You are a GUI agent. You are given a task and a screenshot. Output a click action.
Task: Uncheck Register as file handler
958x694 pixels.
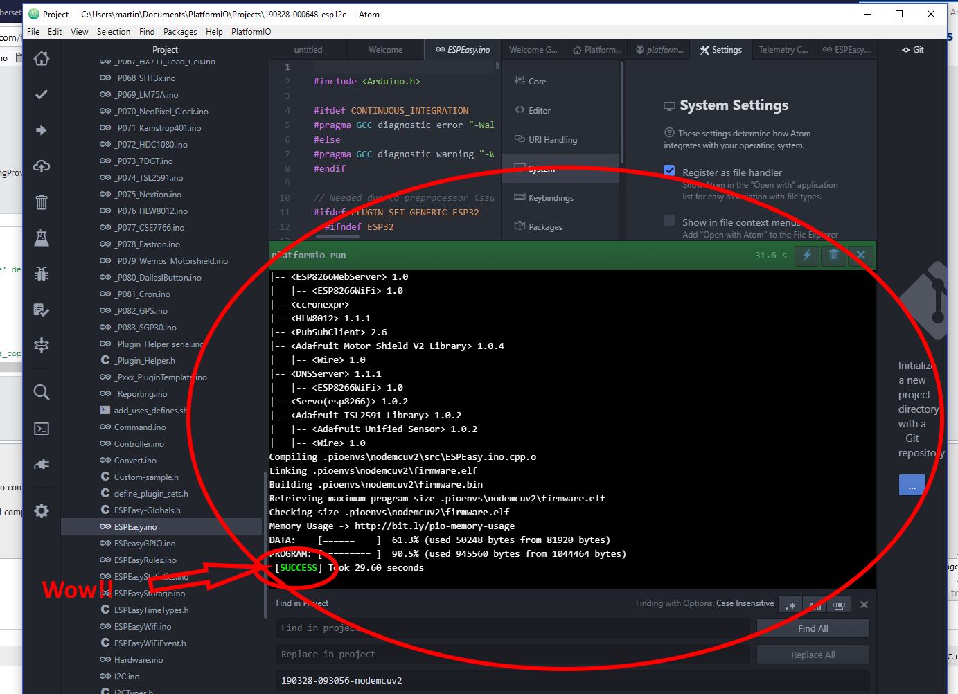[x=669, y=171]
